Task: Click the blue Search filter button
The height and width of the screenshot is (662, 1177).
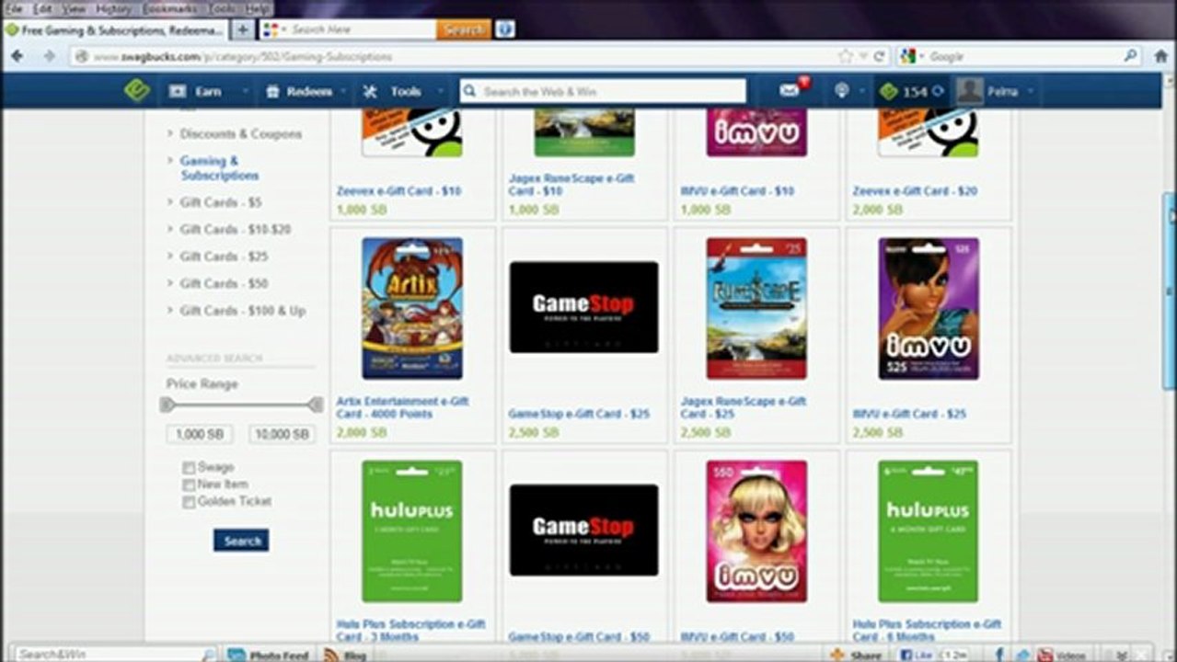Action: 241,541
